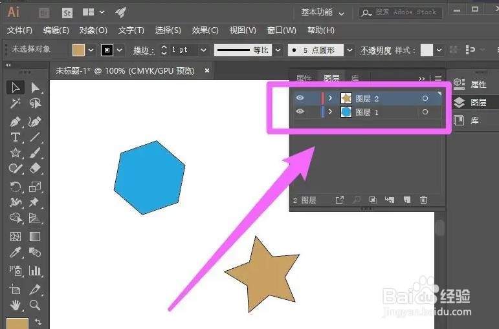Viewport: 499px width, 329px height.
Task: Open the fill color dropdown arrow
Action: click(x=91, y=50)
